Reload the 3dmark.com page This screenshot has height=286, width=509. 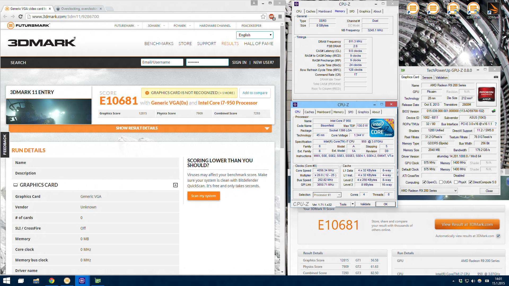pyautogui.click(x=20, y=16)
